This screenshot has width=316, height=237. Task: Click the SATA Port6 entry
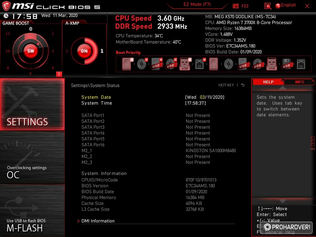tap(146, 144)
